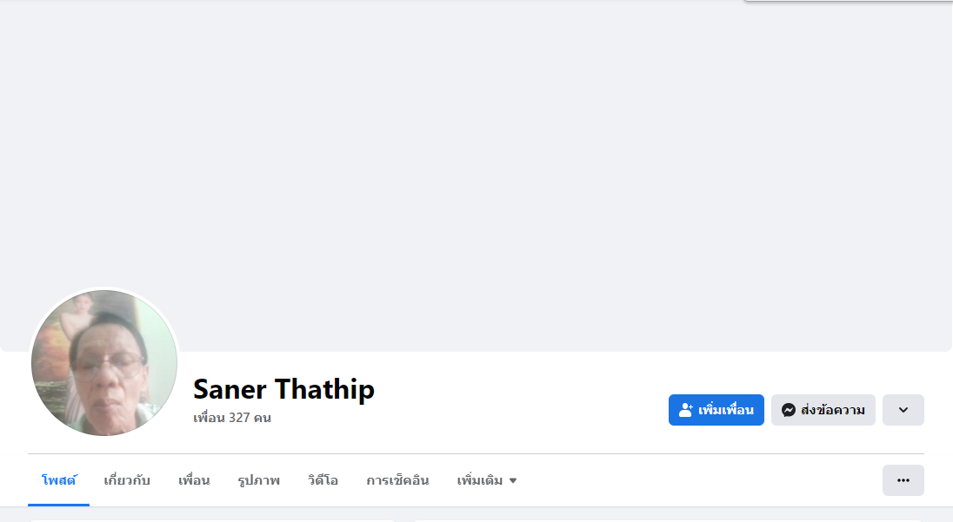This screenshot has width=953, height=522.
Task: Click the small triangle beside เพิ่มเติม
Action: point(513,480)
